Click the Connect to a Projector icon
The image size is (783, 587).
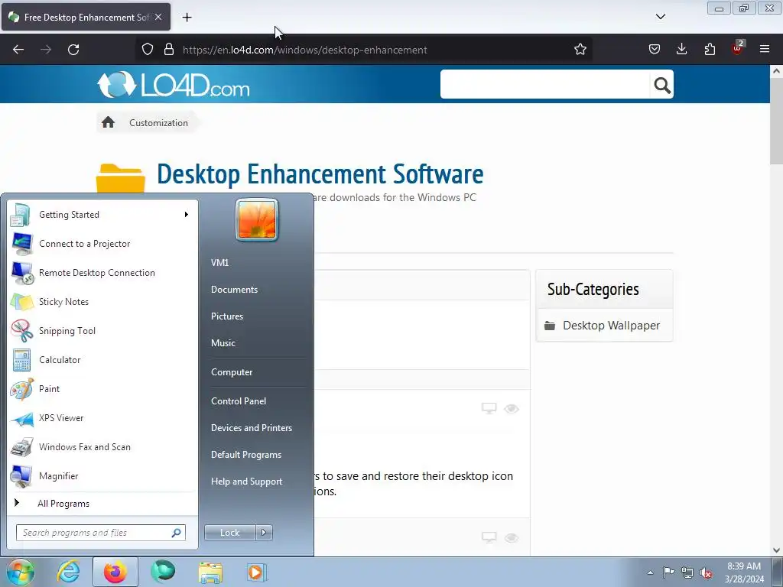[21, 244]
